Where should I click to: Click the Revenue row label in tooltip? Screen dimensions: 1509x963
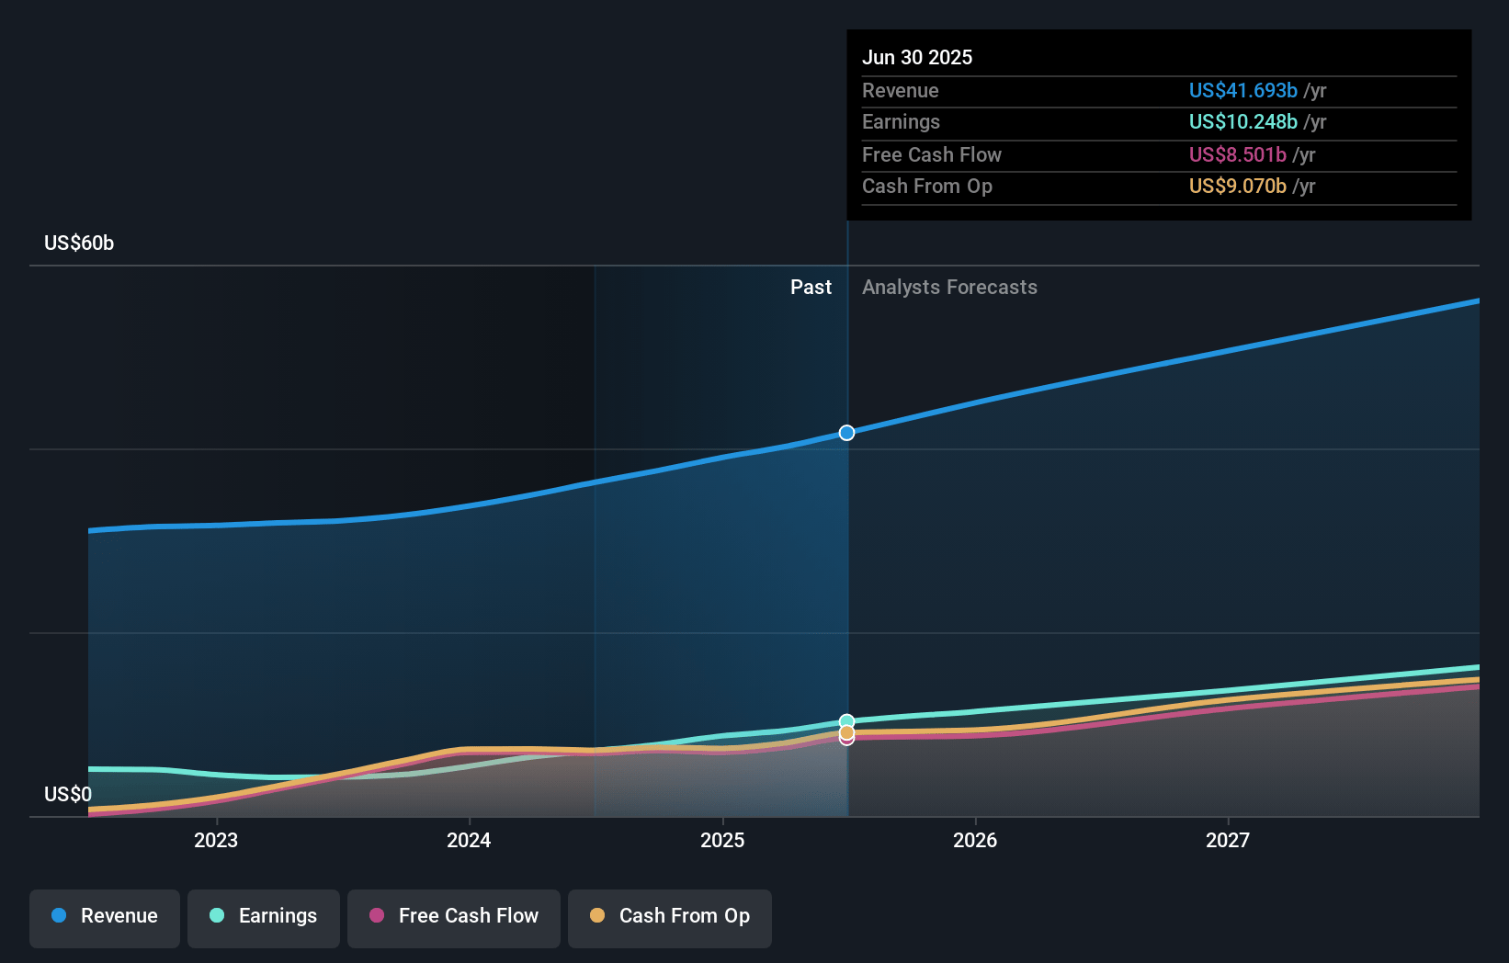901,91
